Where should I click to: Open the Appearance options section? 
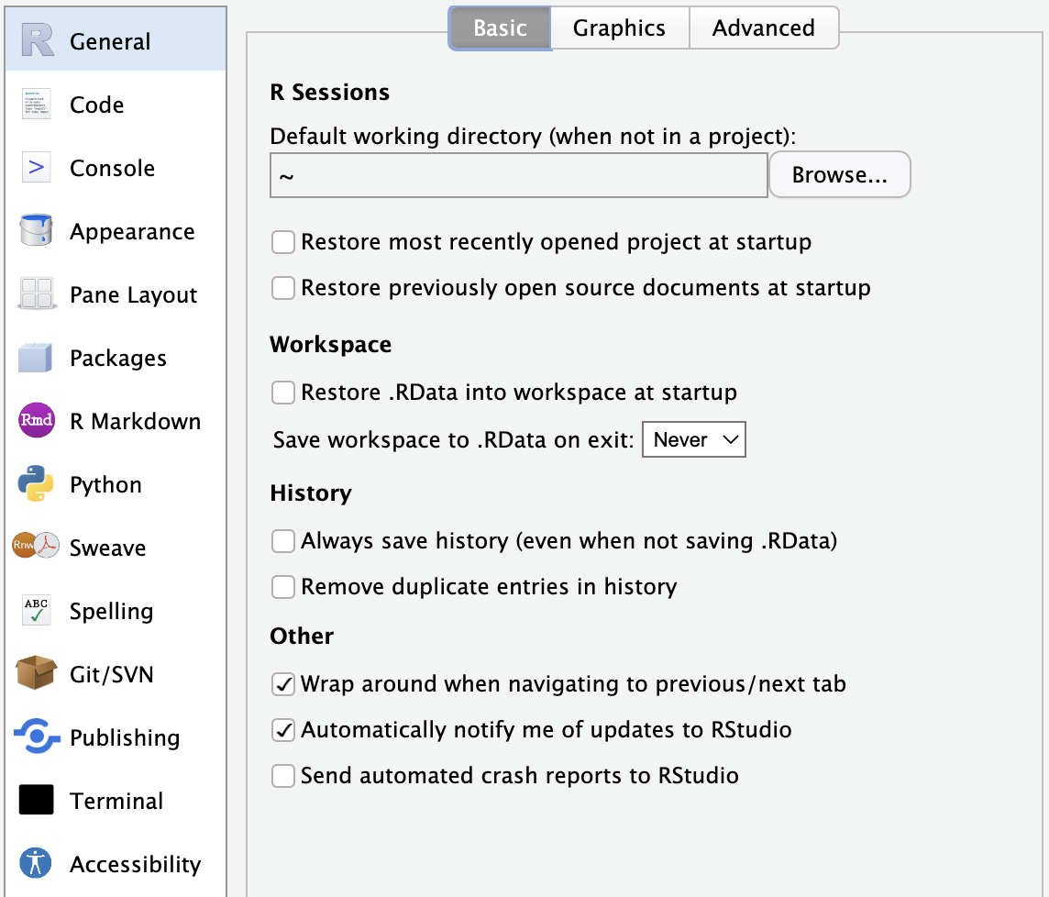point(116,231)
